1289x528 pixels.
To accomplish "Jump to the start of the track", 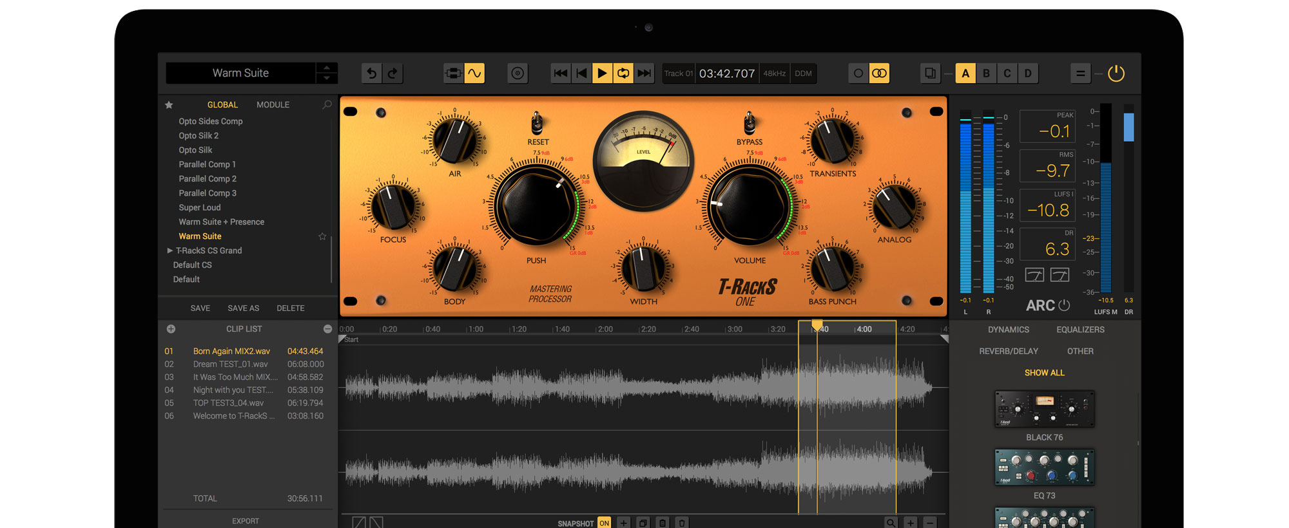I will coord(561,73).
